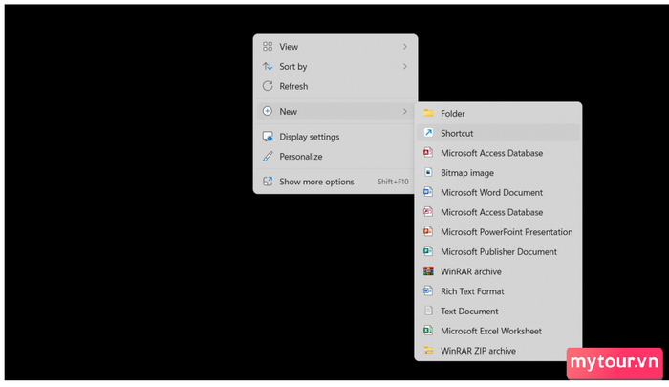The height and width of the screenshot is (387, 669).
Task: Click the Personalize brush icon
Action: (268, 156)
